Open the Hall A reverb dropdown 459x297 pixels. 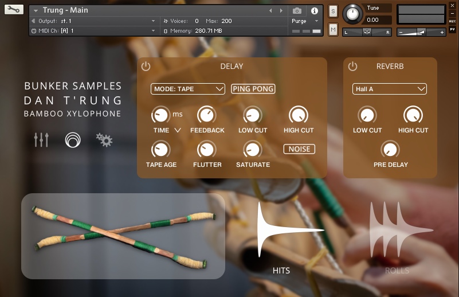tap(389, 89)
